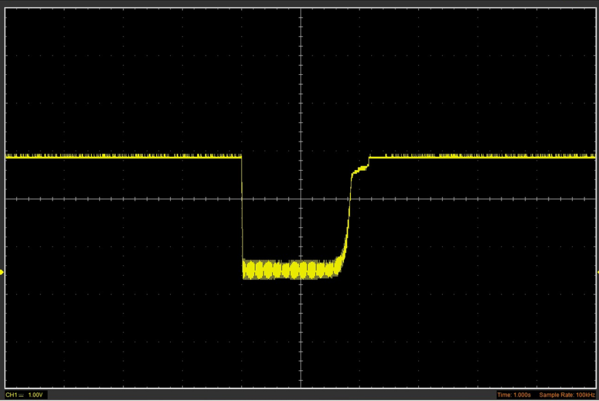599x401 pixels.
Task: Click the CH1 channel label
Action: (11, 395)
